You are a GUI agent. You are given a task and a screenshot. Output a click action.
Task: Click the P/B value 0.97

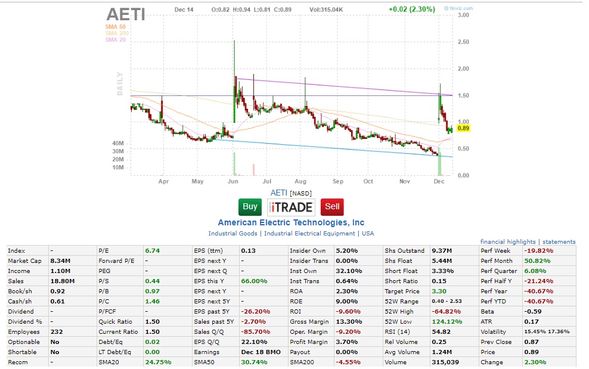coord(153,292)
